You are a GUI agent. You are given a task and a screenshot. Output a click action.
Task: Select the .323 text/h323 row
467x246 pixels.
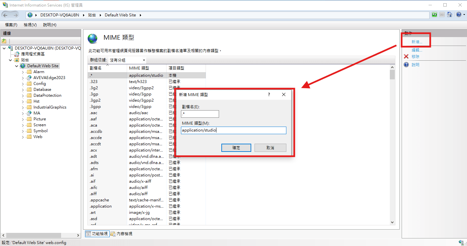tap(146, 81)
